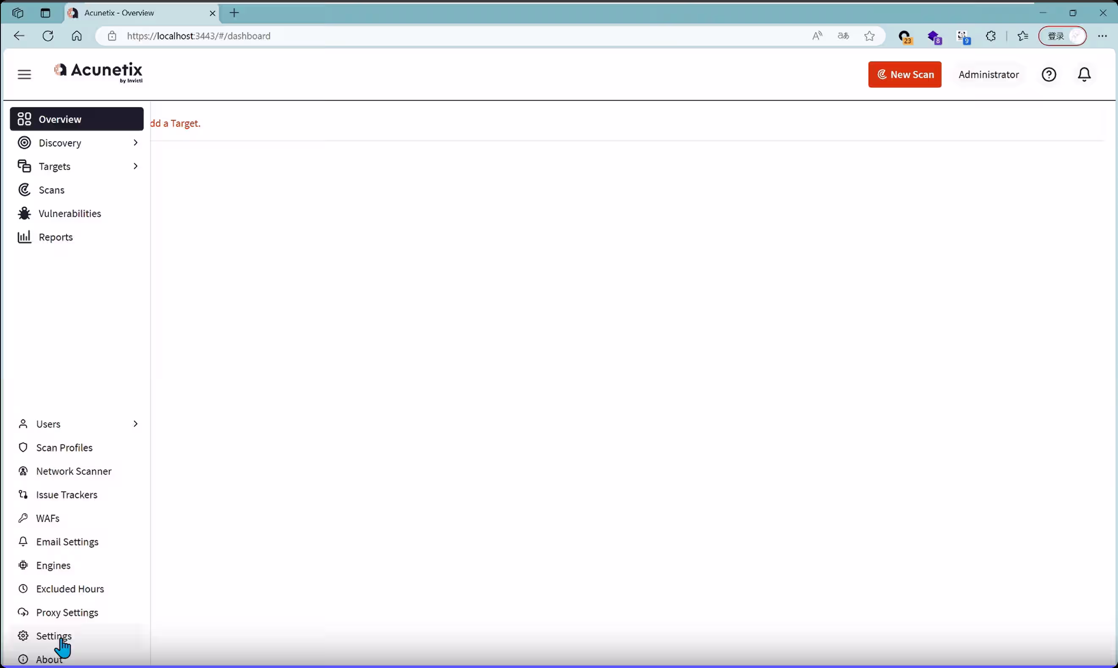
Task: Toggle the hamburger sidebar menu
Action: (24, 74)
